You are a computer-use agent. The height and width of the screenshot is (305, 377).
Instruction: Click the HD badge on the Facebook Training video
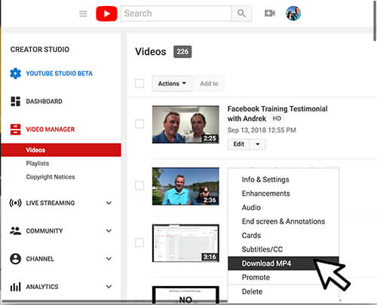pyautogui.click(x=277, y=118)
